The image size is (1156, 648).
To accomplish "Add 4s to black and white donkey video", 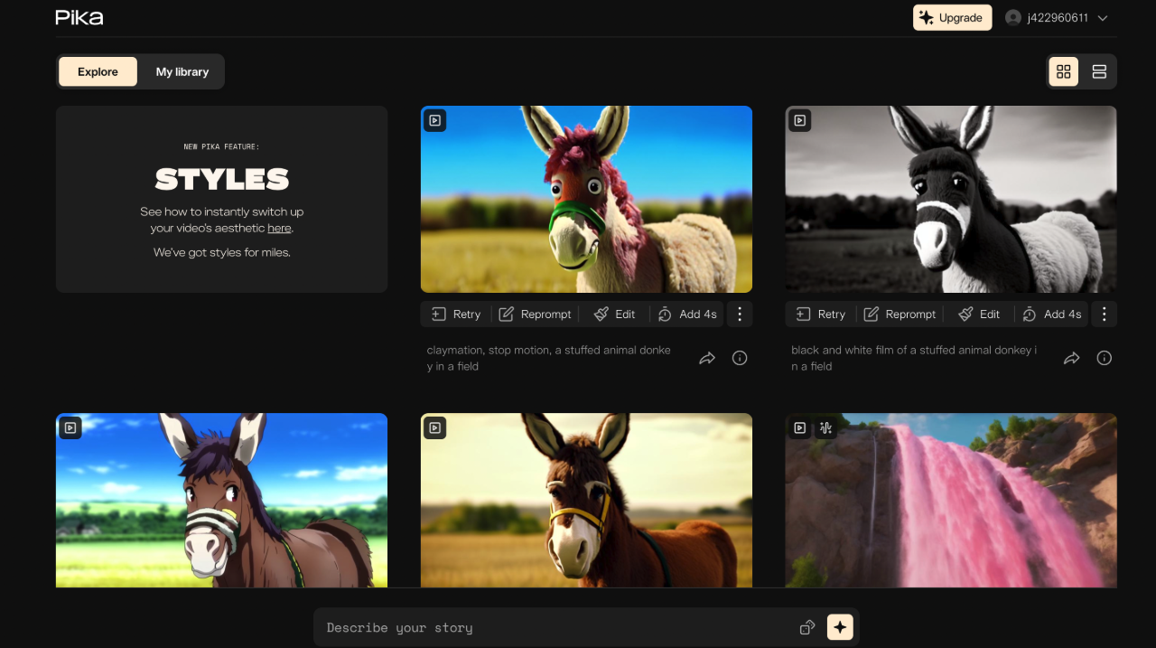I will point(1052,314).
